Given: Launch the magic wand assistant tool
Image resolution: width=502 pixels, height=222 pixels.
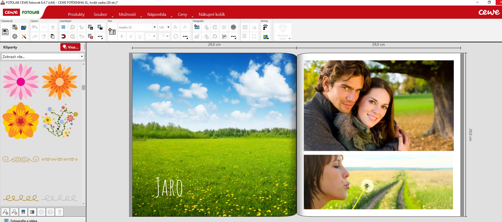Looking at the screenshot, I should pos(24,37).
